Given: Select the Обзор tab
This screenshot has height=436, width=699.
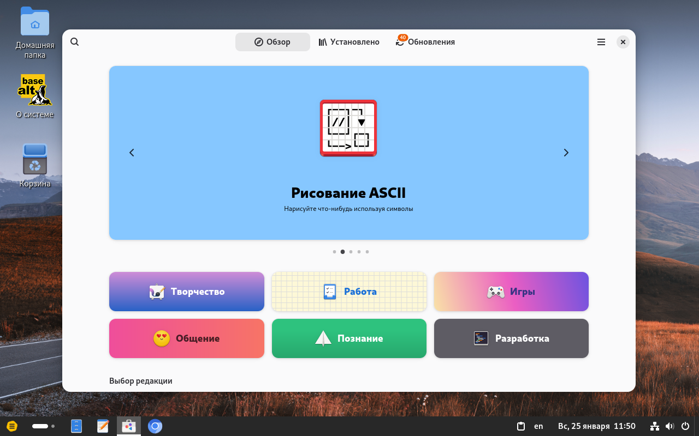Looking at the screenshot, I should pyautogui.click(x=273, y=41).
